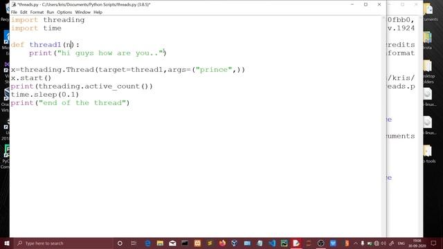Viewport: 443px width, 249px height.
Task: Open the Run menu
Action: (x=51, y=12)
